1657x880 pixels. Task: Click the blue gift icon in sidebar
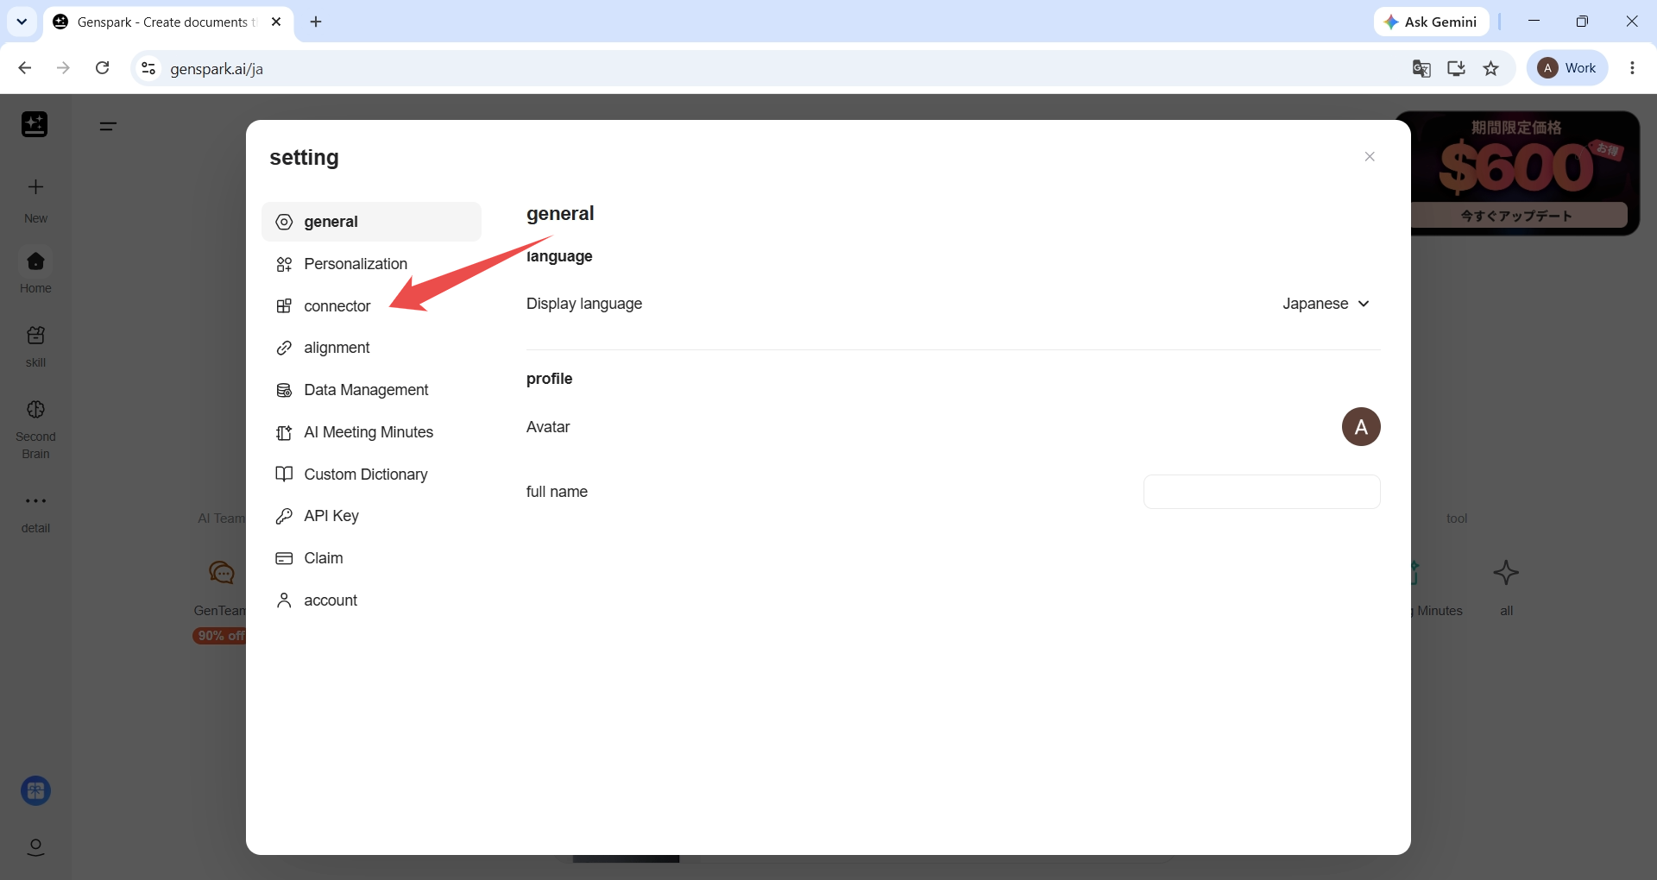pos(35,790)
